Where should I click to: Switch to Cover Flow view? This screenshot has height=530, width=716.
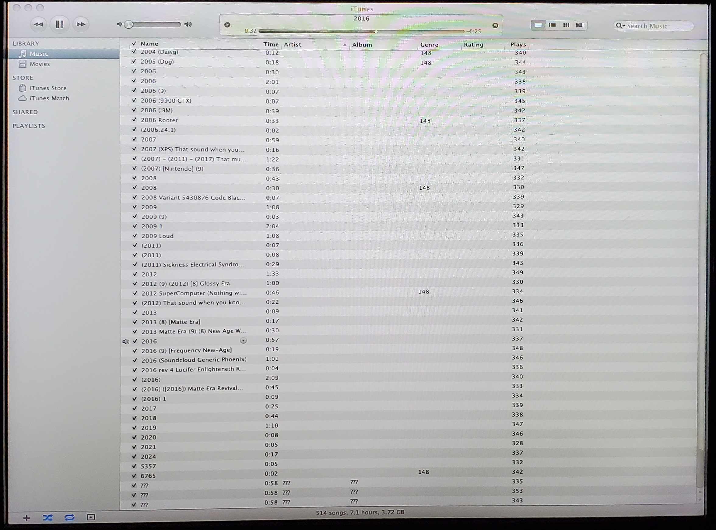[x=580, y=25]
